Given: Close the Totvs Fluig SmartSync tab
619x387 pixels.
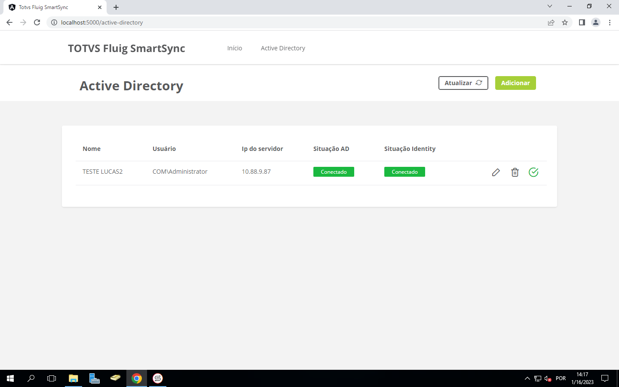Looking at the screenshot, I should (x=100, y=7).
